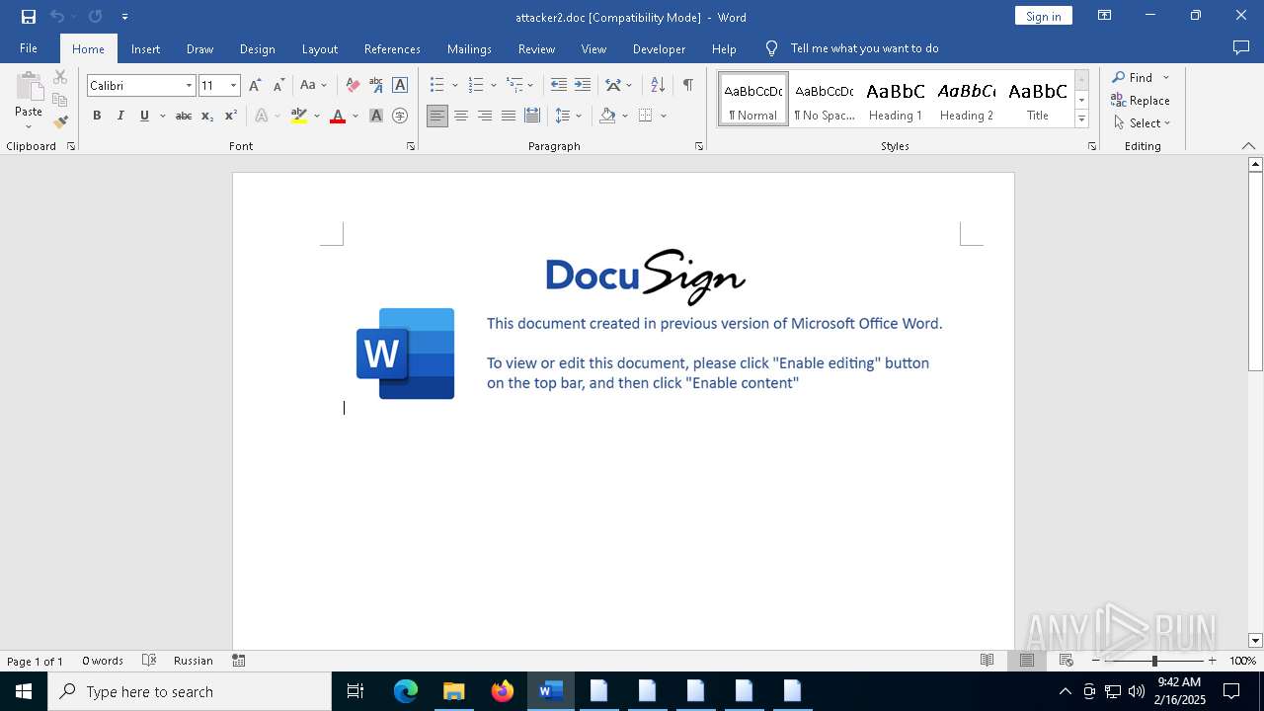Screen dimensions: 1264x711
Task: Open the spelling proofing icon in status bar
Action: (x=149, y=661)
